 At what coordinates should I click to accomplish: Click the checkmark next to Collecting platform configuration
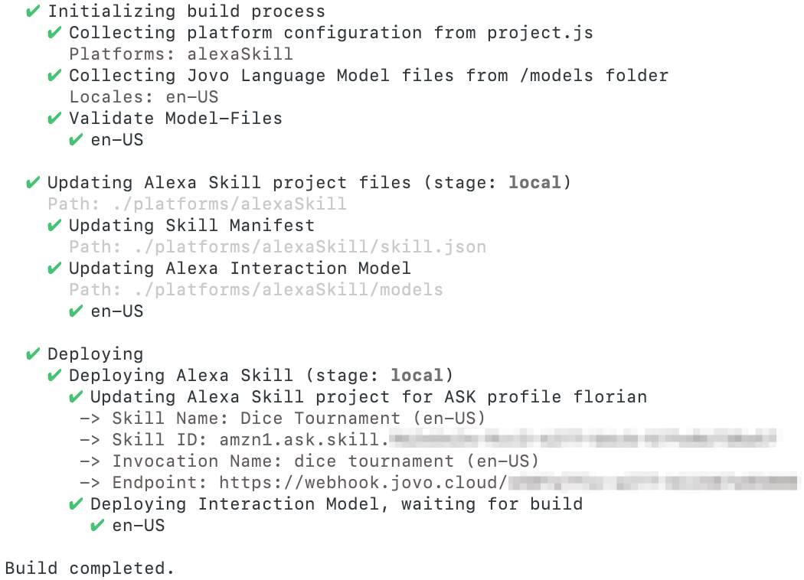click(x=54, y=33)
